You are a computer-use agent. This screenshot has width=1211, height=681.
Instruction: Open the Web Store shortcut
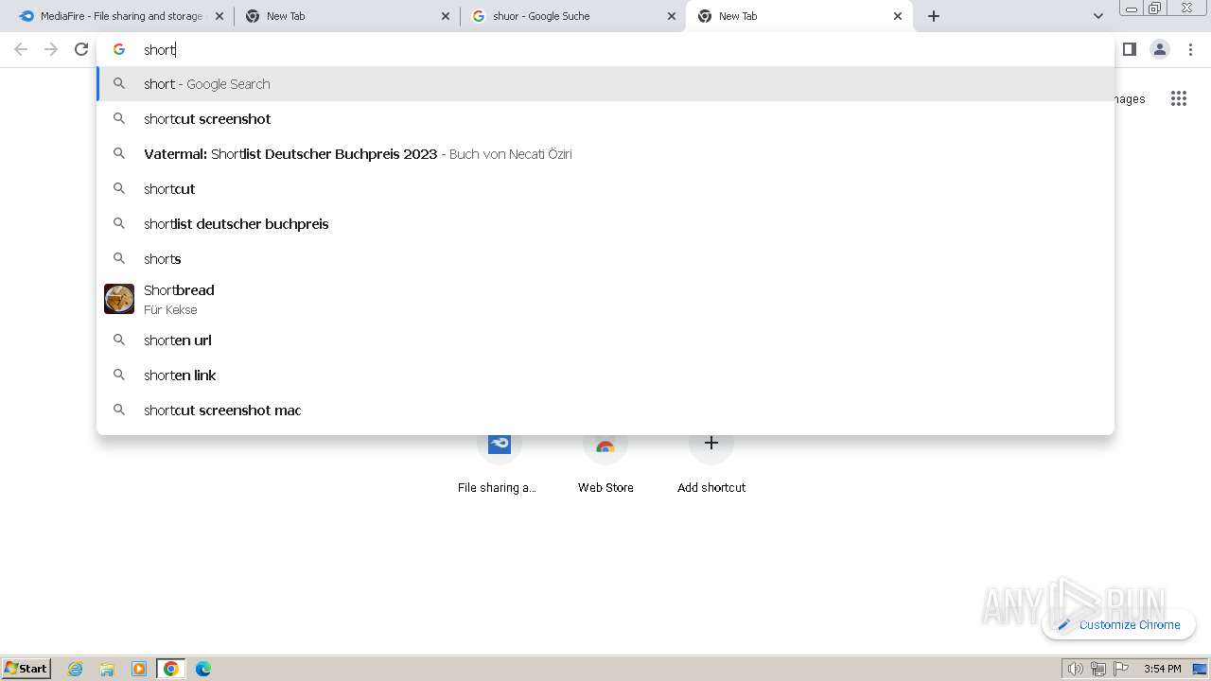(605, 462)
